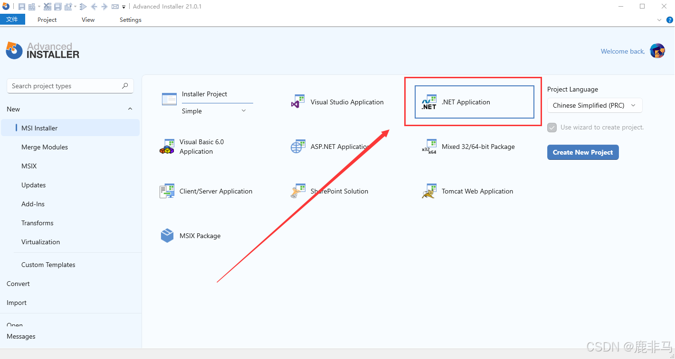Select MSI Installer in sidebar
This screenshot has width=675, height=359.
coord(70,128)
